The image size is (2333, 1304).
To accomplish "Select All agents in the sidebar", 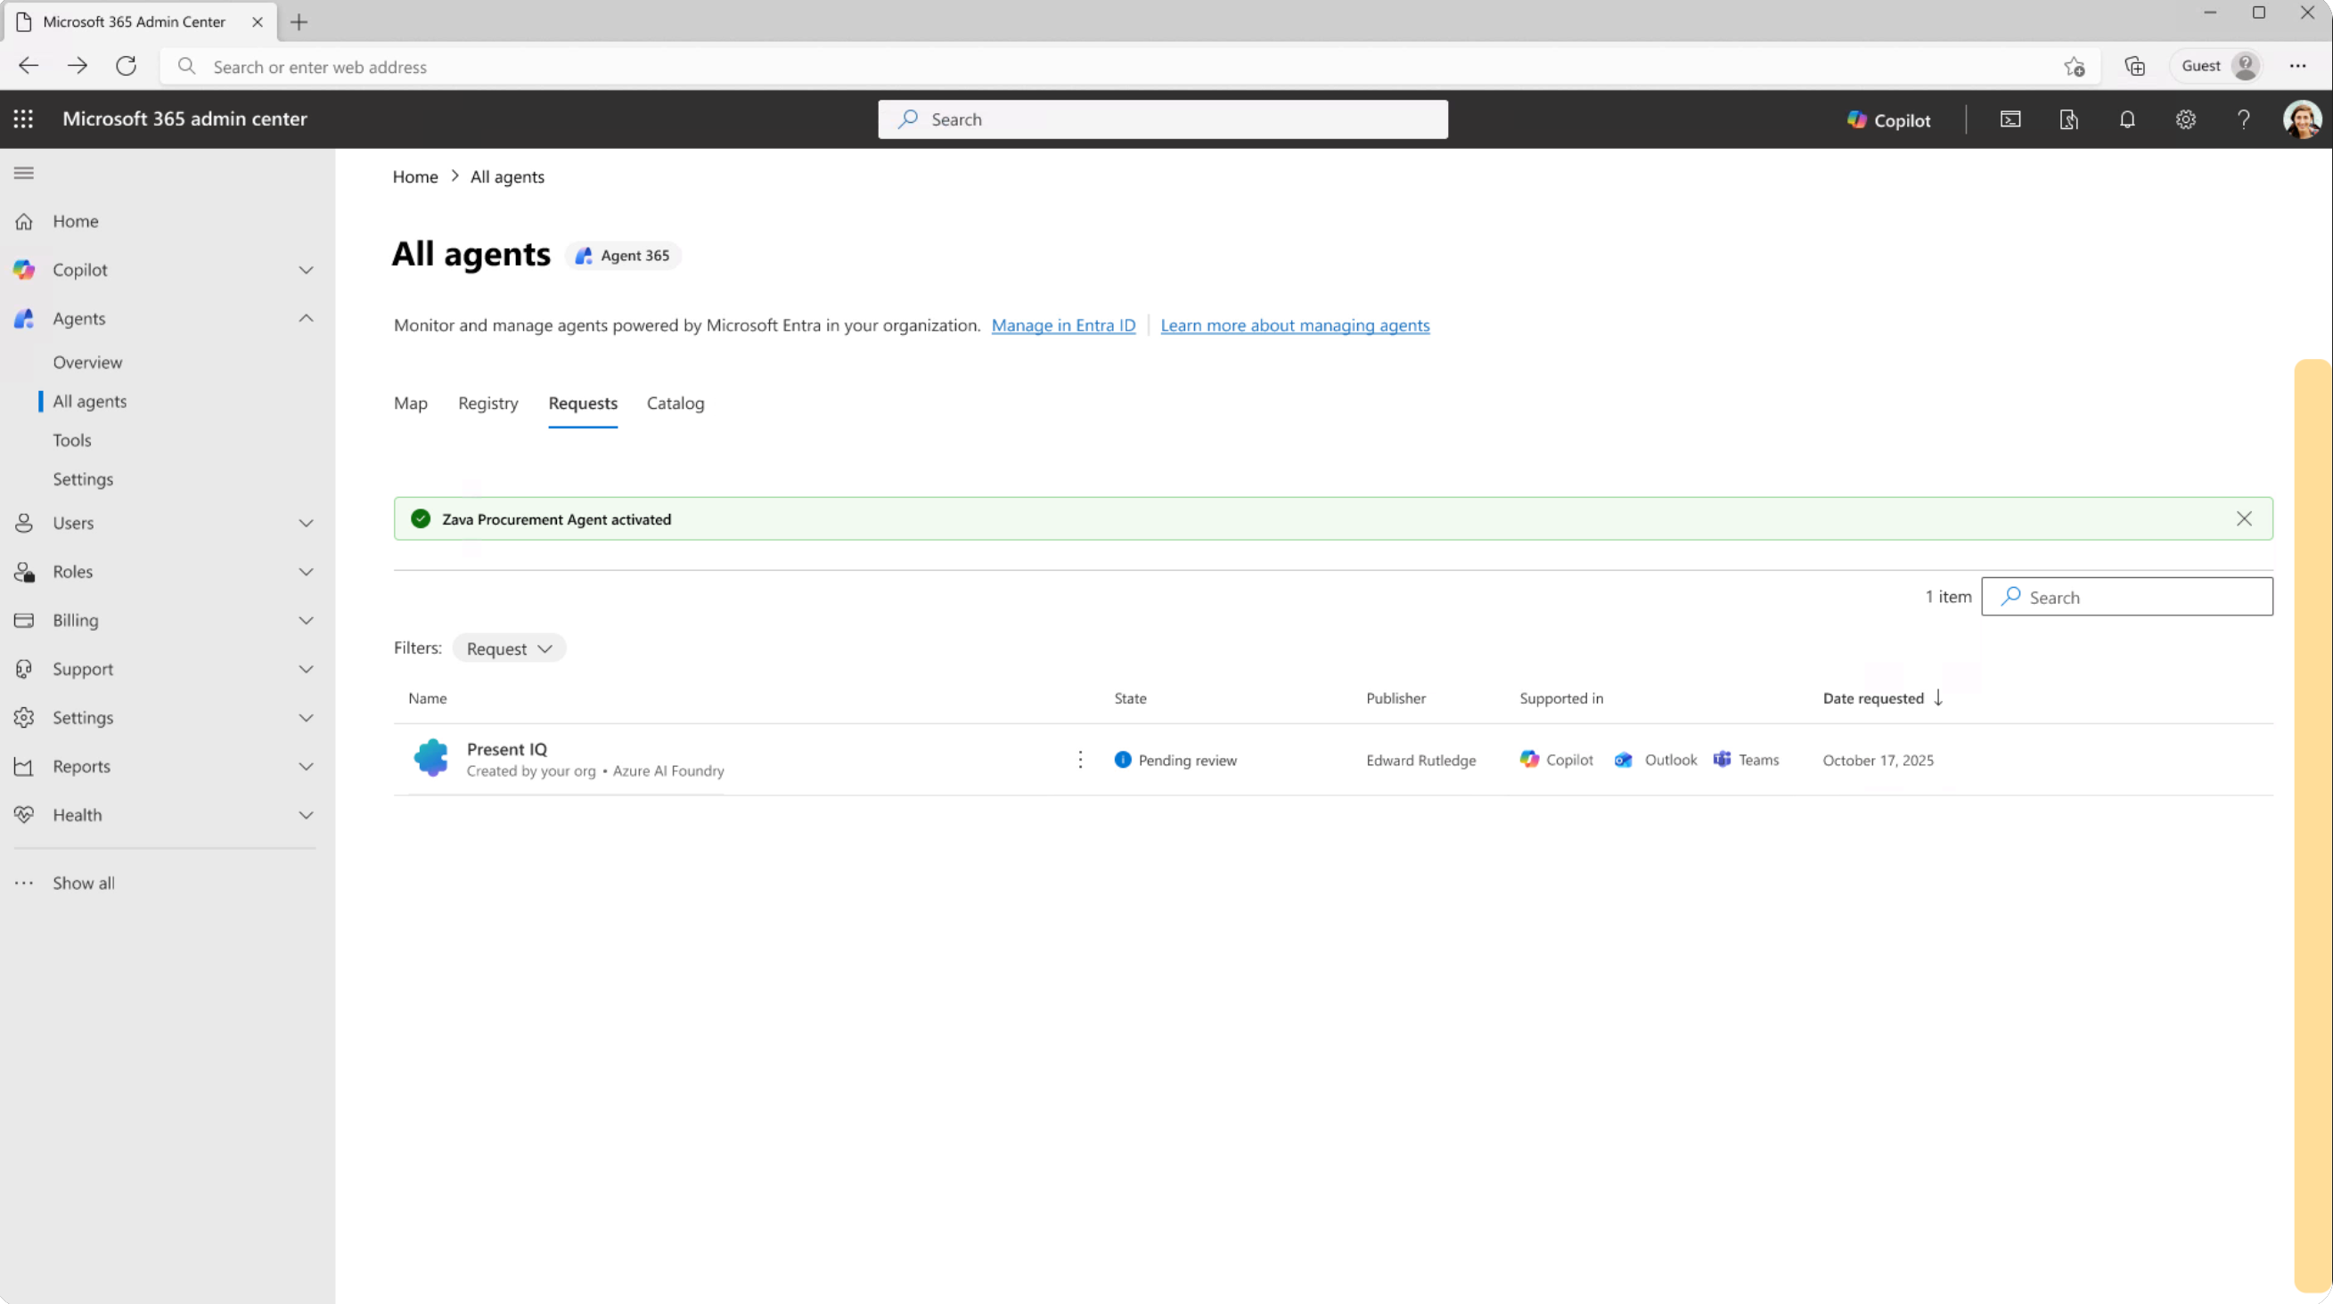I will coord(90,401).
